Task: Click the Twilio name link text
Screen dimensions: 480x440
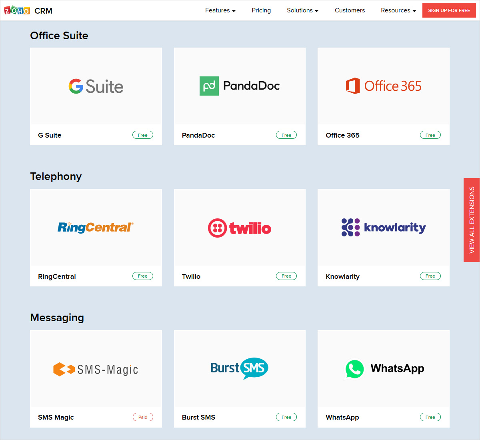Action: [x=191, y=276]
